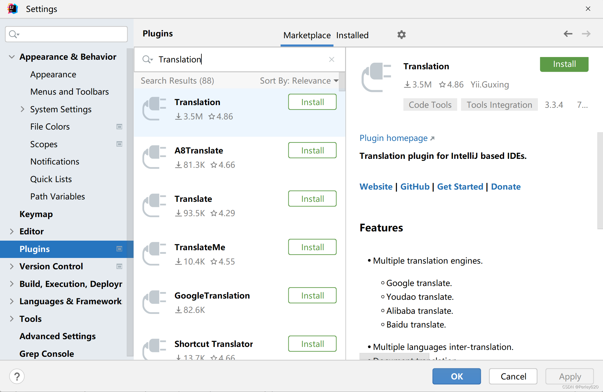Open Path Variables settings
Viewport: 603px width, 392px height.
(57, 196)
